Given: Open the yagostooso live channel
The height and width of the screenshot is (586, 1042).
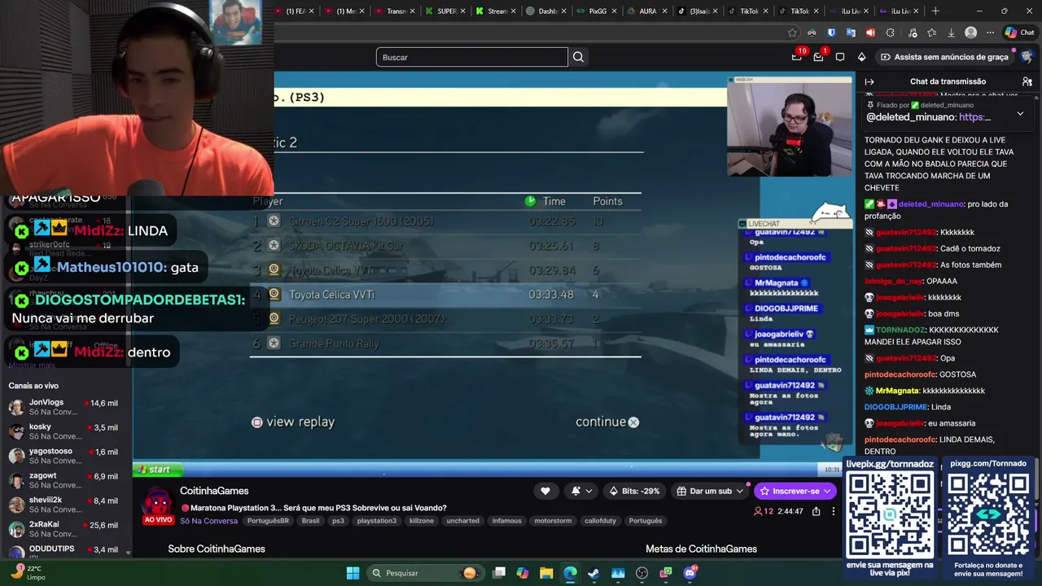Looking at the screenshot, I should tap(66, 456).
